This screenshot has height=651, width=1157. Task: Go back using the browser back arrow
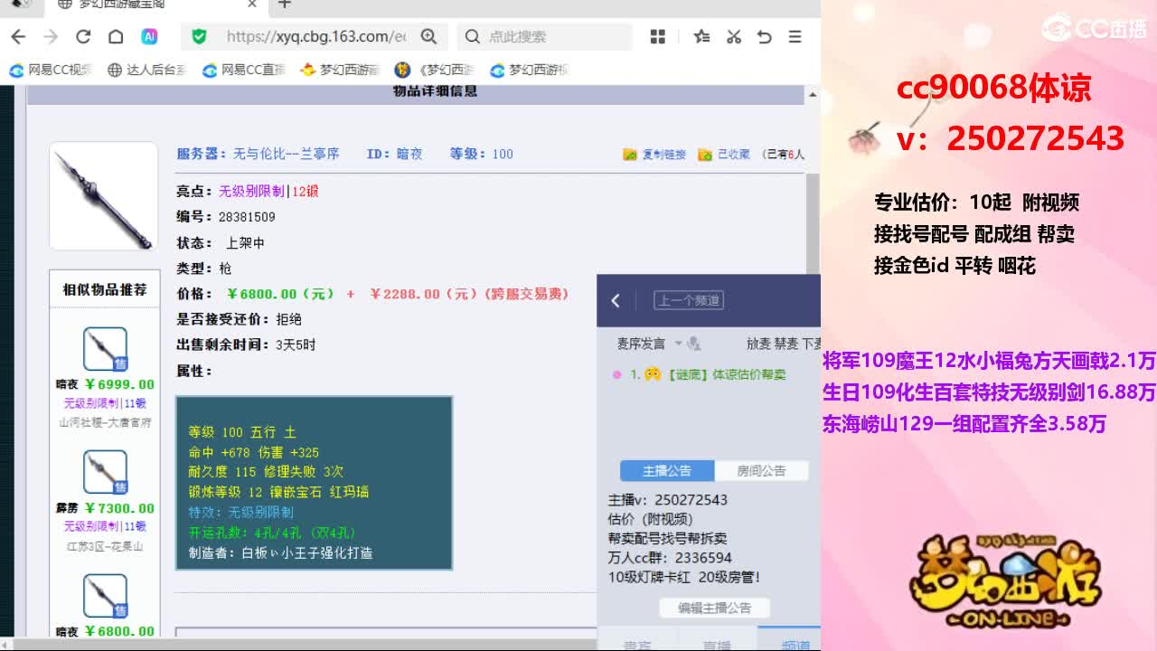(x=18, y=36)
